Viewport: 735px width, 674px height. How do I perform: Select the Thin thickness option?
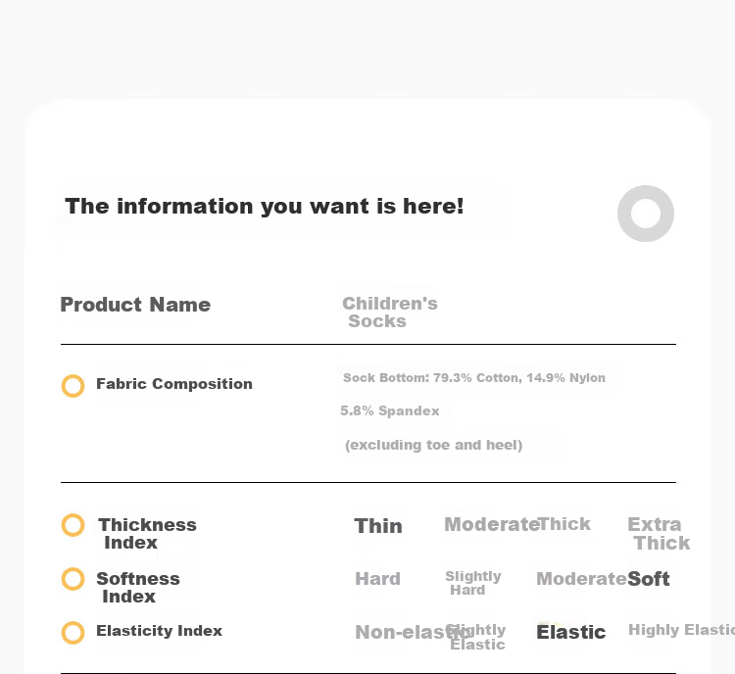pyautogui.click(x=378, y=526)
